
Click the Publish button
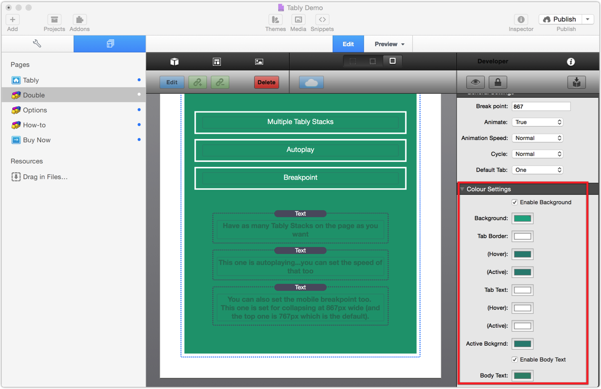pos(561,19)
